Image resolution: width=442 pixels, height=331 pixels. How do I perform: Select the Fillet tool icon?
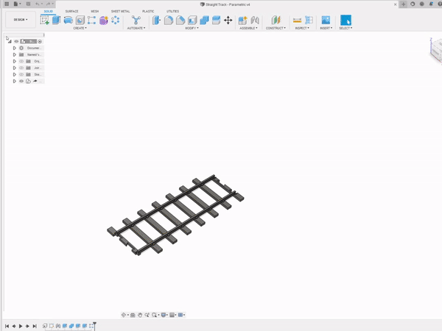169,21
